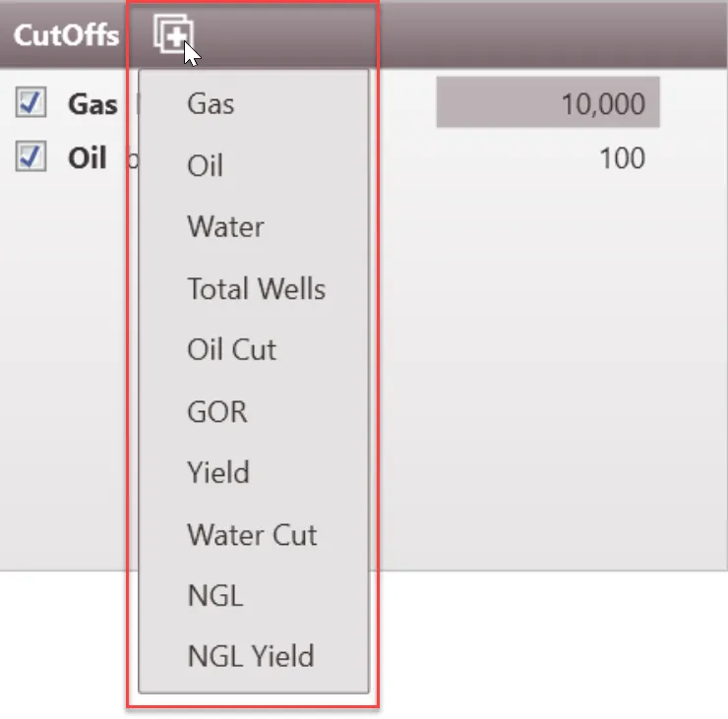
Task: Uncheck the Gas cutoff checkbox
Action: pos(31,102)
